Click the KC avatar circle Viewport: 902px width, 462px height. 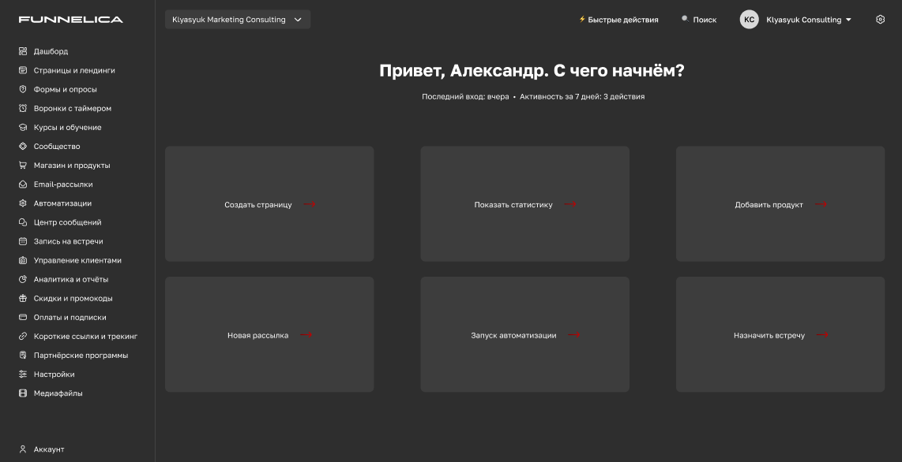(749, 20)
